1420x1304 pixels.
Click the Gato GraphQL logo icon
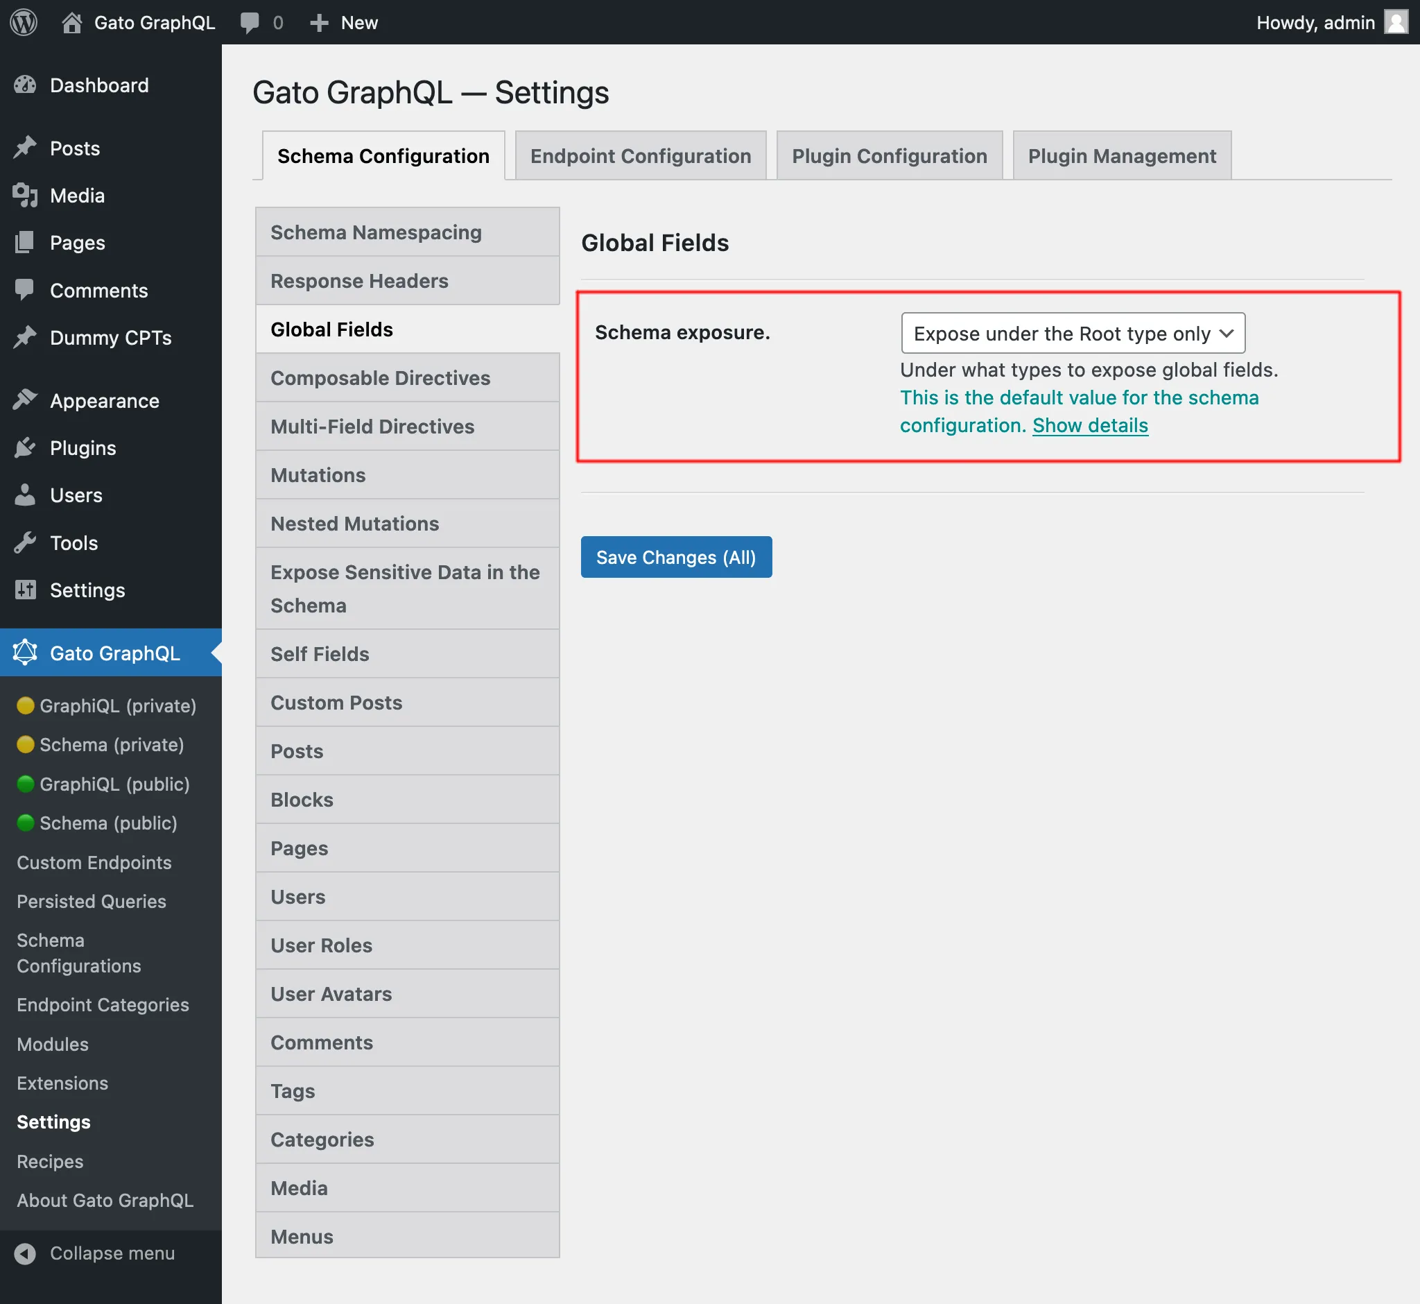25,653
